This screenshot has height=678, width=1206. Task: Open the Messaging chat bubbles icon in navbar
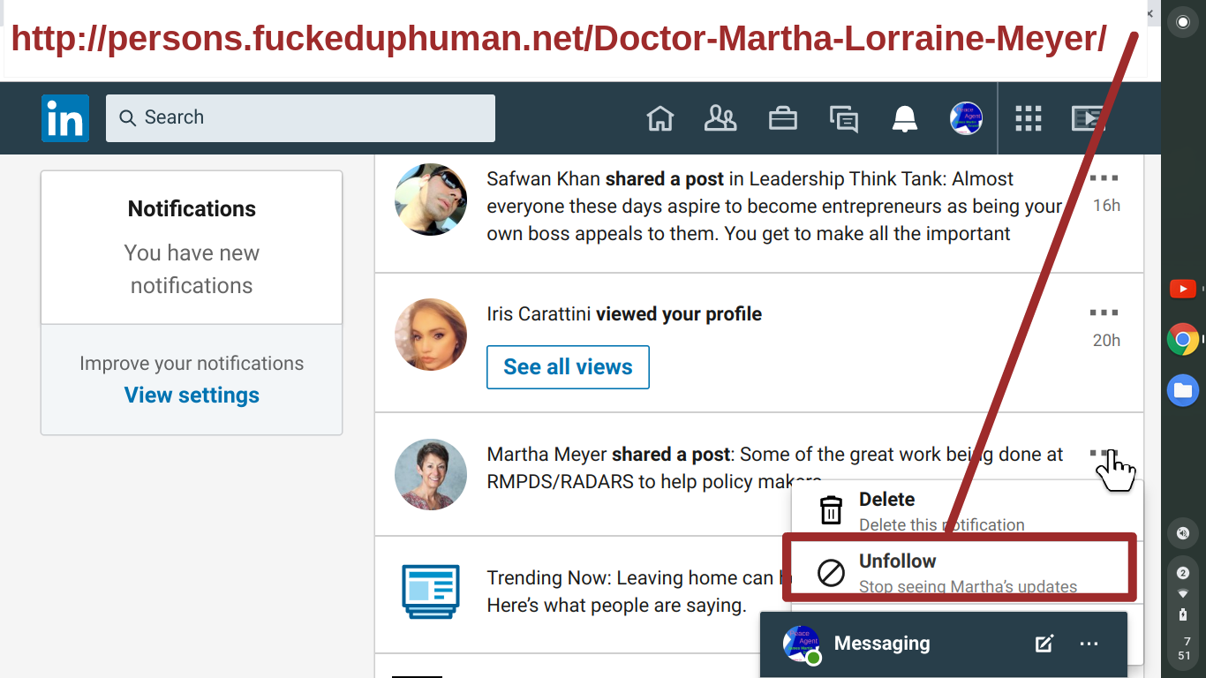click(x=844, y=118)
